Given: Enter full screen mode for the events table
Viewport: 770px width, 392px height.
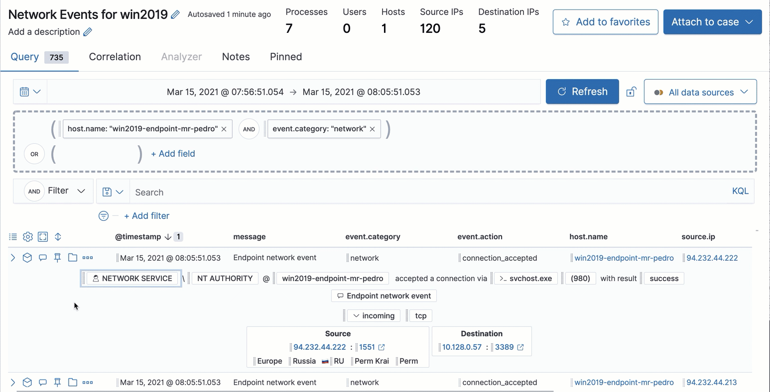Looking at the screenshot, I should [x=43, y=237].
